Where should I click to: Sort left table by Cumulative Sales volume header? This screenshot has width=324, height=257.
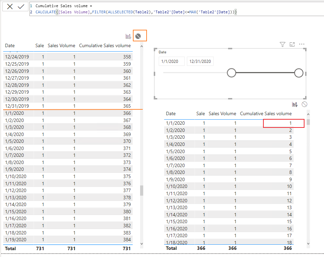105,45
